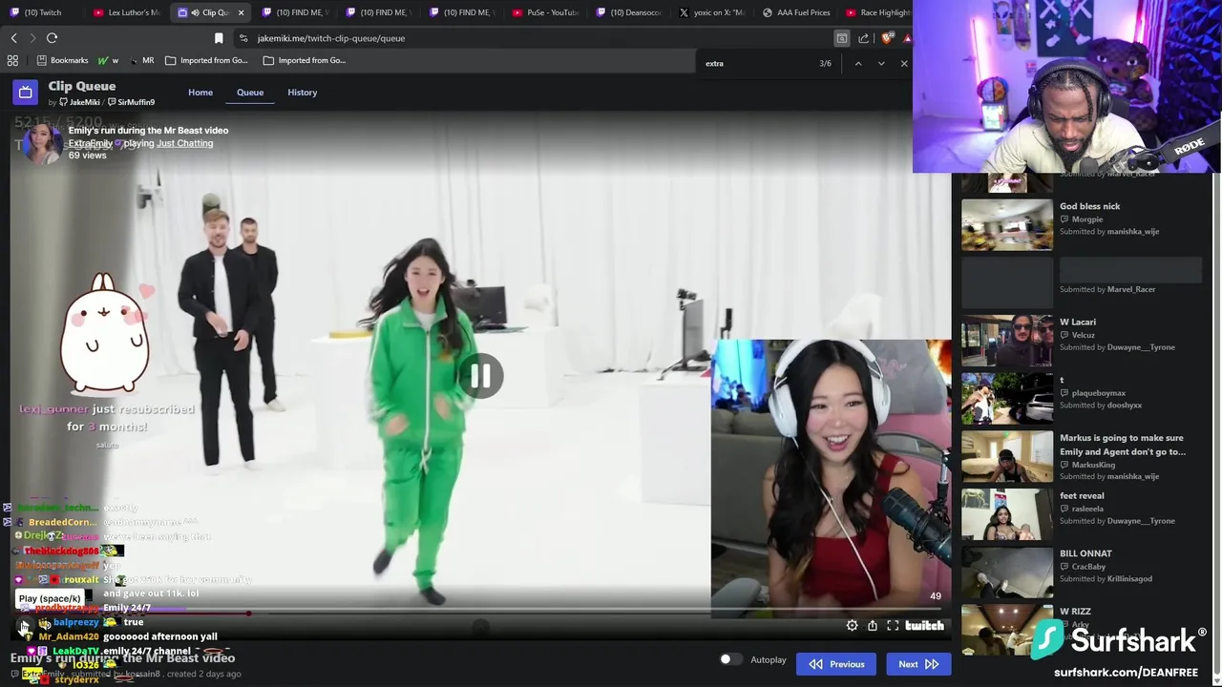Open the 'w' bookmark
Screen dimensions: 1222x687
[108, 60]
